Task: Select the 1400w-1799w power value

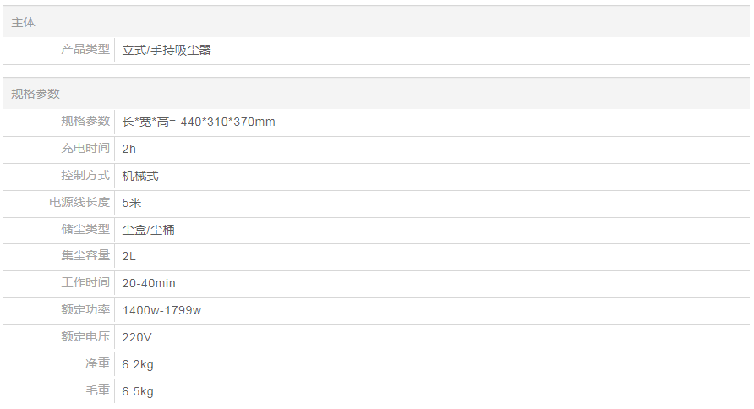Action: pyautogui.click(x=161, y=310)
